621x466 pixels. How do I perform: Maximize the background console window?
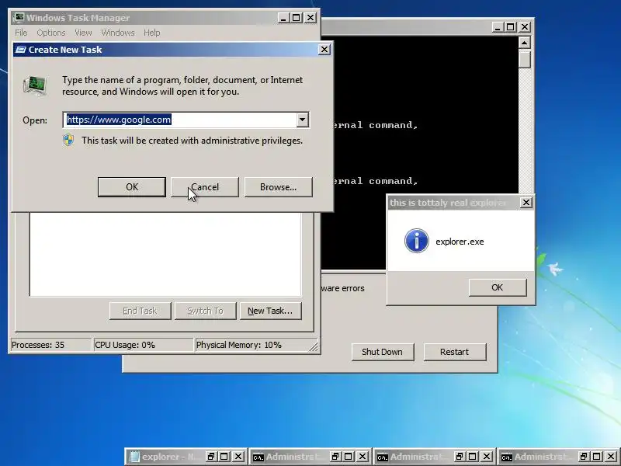pos(511,27)
